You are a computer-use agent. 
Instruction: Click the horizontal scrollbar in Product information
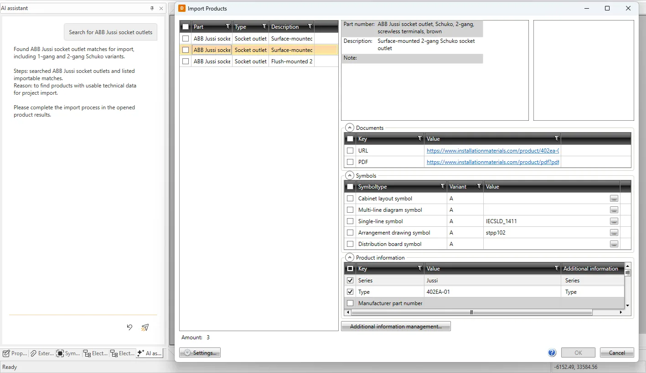tap(471, 312)
